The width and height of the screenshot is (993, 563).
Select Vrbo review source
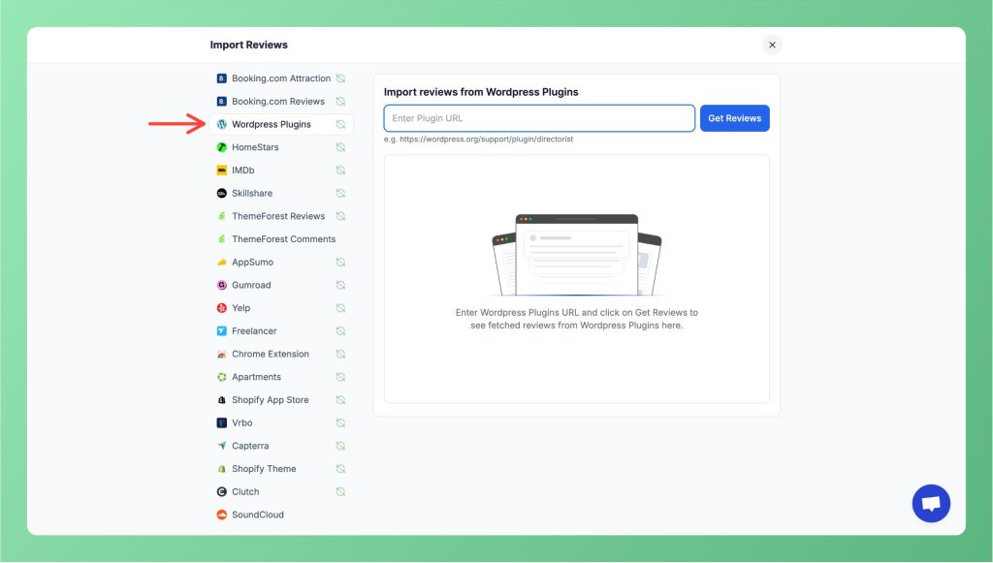[281, 422]
